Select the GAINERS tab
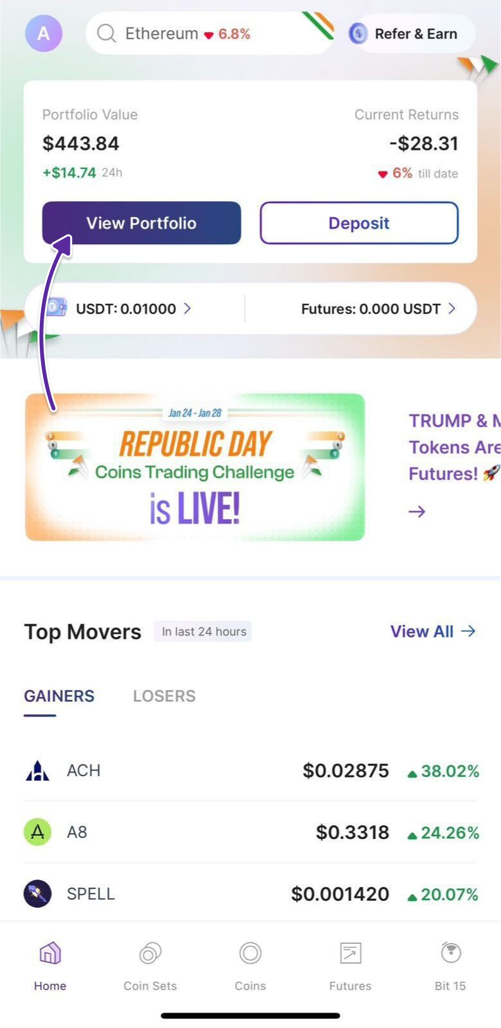Screen dimensions: 501x1028 (x=58, y=696)
